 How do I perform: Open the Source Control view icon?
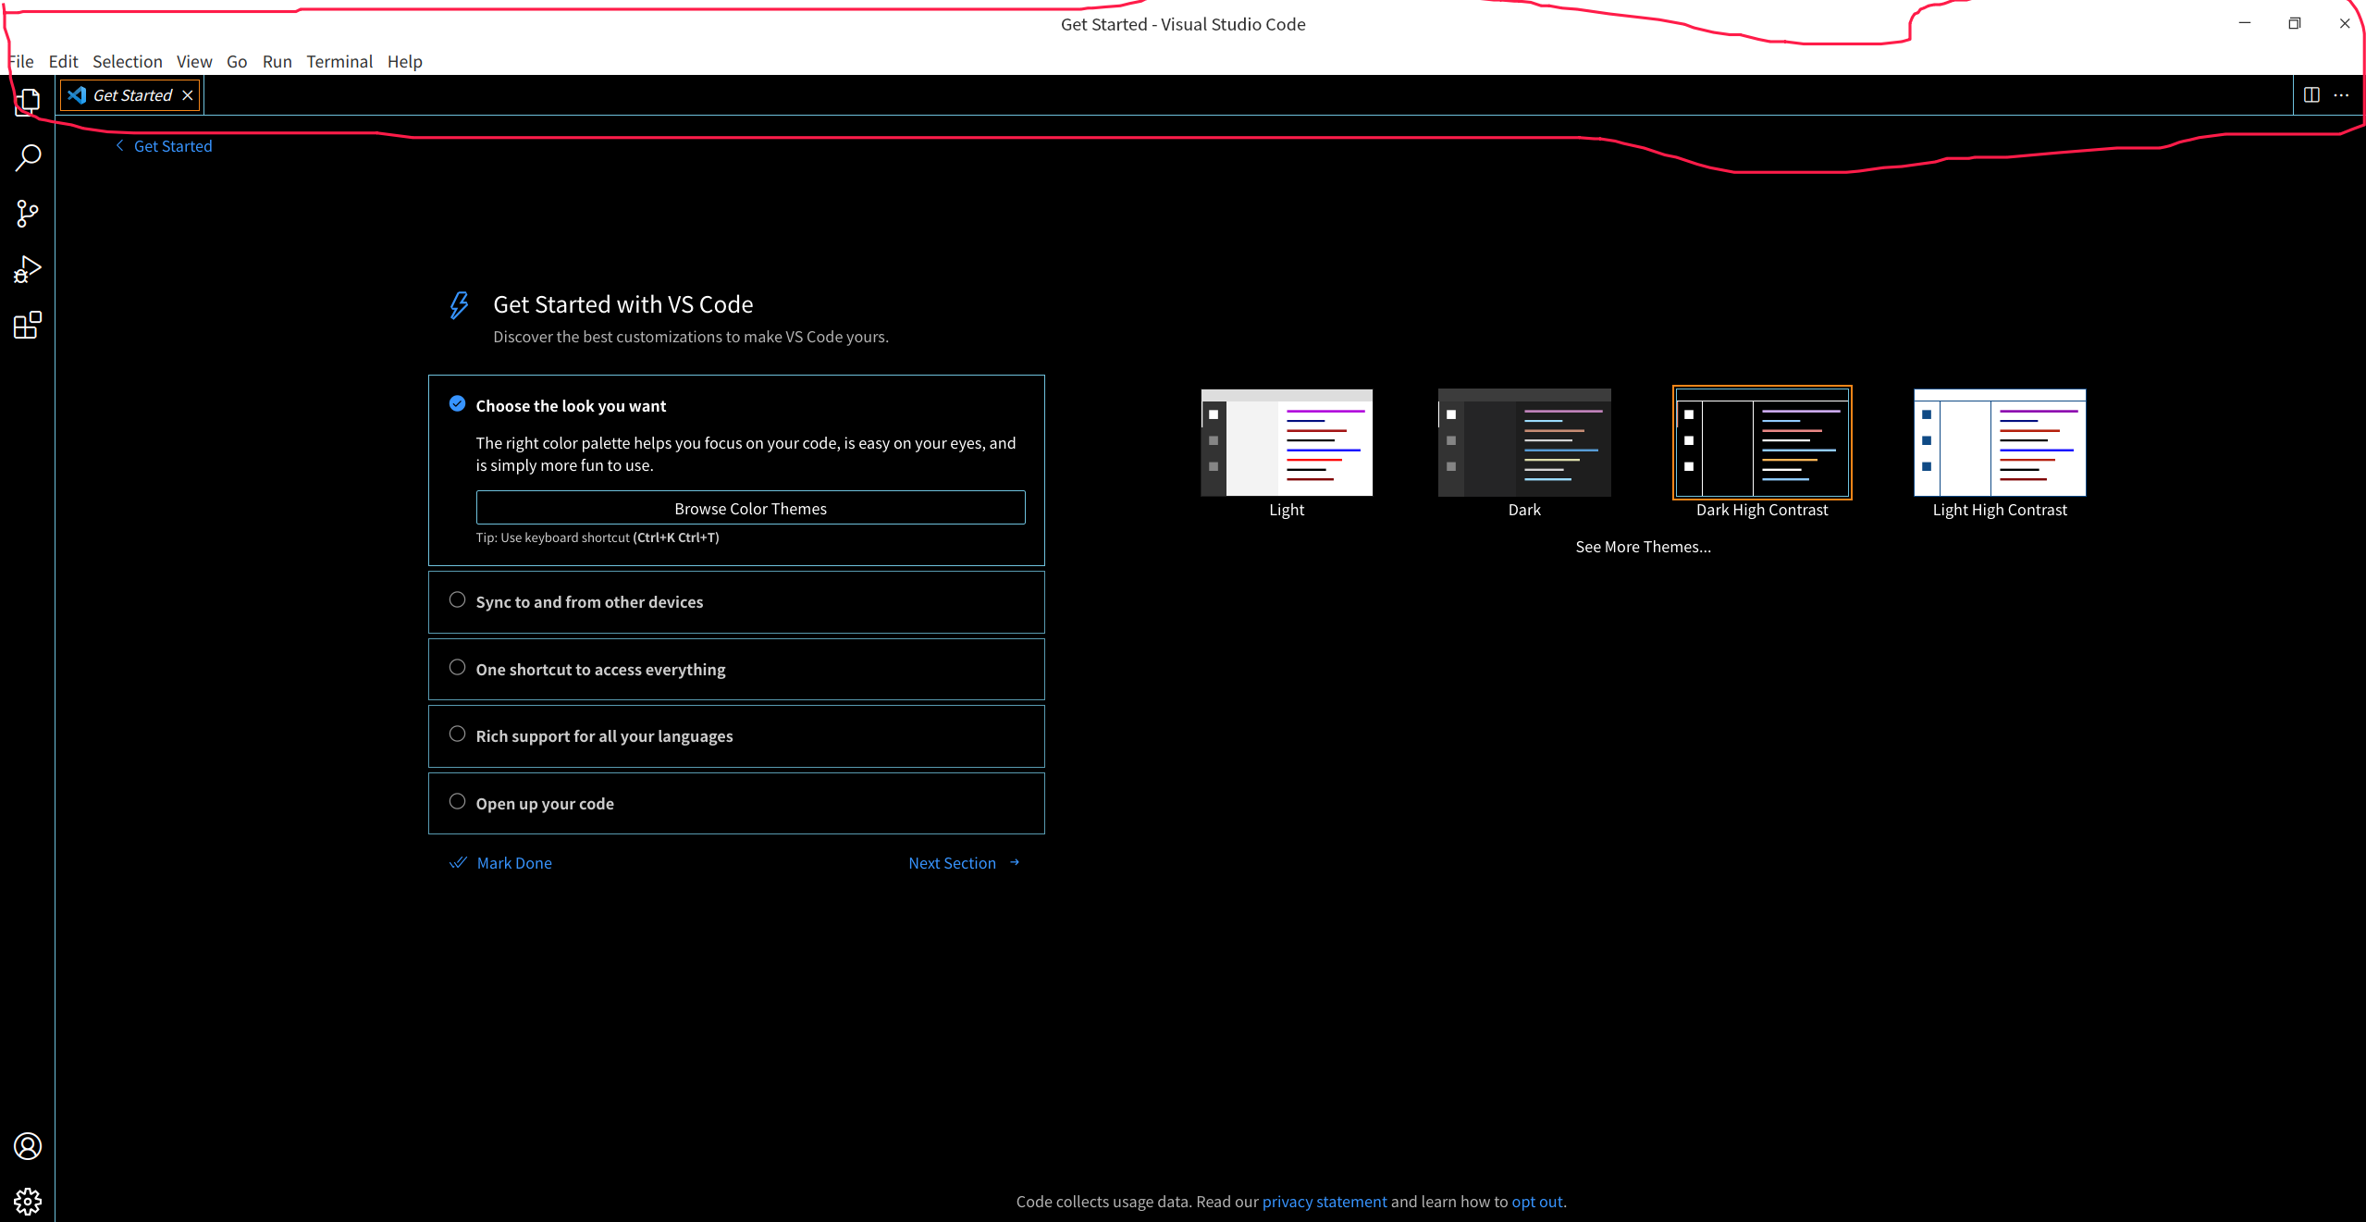tap(28, 214)
